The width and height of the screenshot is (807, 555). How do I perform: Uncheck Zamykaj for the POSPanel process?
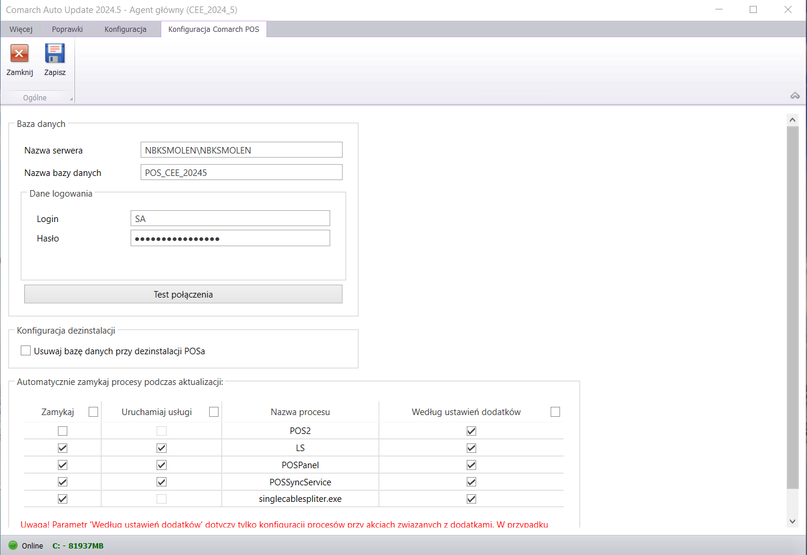click(x=63, y=465)
